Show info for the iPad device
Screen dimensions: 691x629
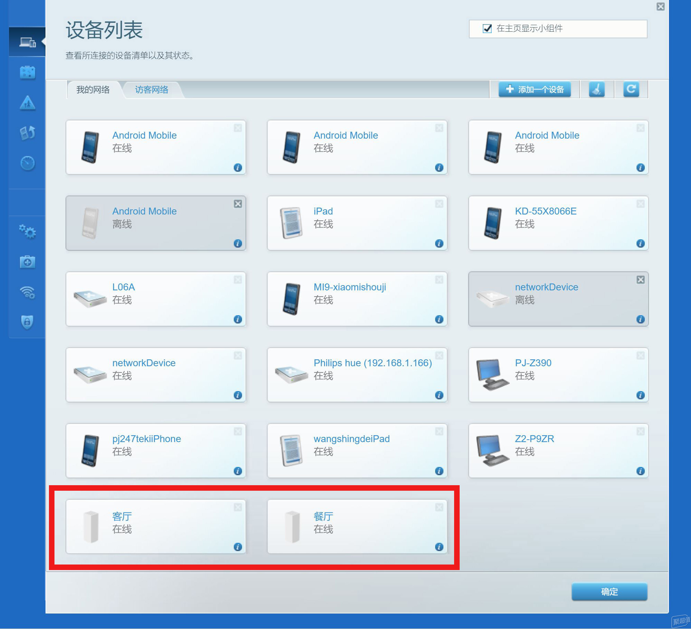click(x=439, y=243)
